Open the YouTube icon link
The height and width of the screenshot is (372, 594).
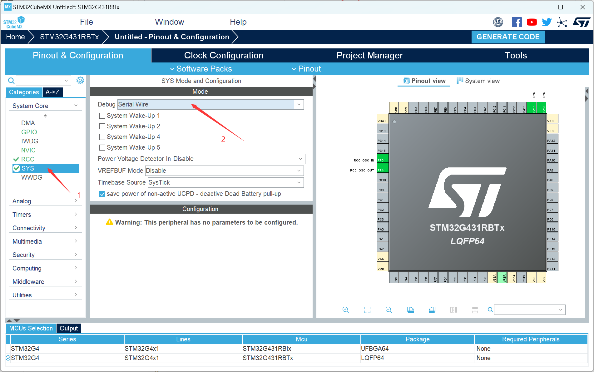(532, 22)
